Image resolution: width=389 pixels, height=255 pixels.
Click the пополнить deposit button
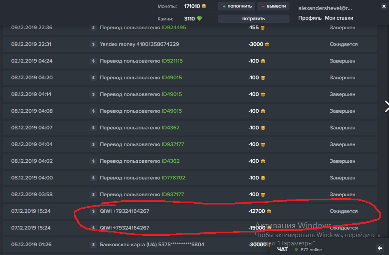coord(237,6)
